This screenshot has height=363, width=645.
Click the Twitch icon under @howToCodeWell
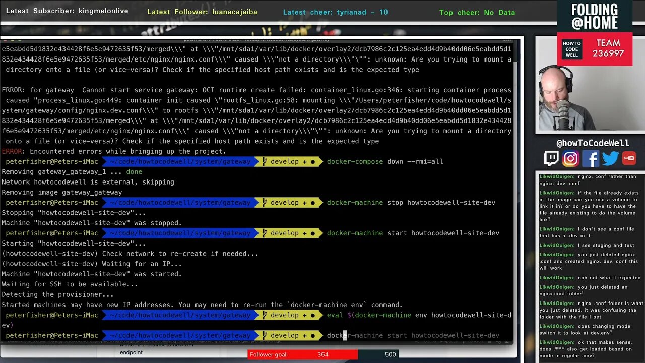coord(551,159)
